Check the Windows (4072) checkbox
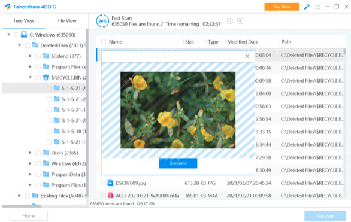 tap(38, 163)
